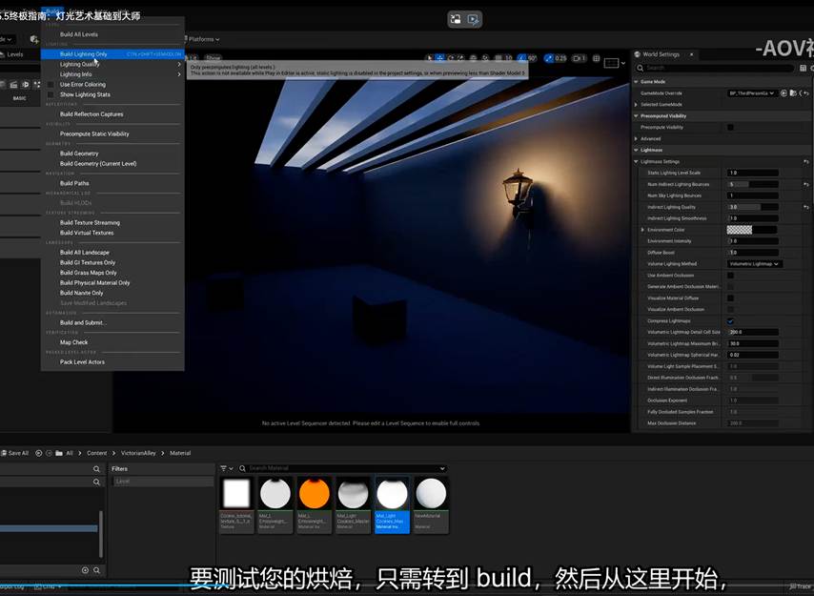The image size is (814, 596).
Task: Click the World Settings table view icon
Action: coord(802,68)
